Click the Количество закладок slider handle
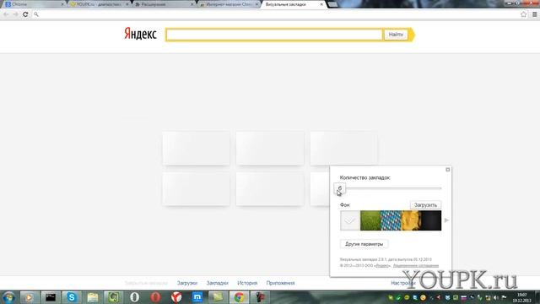This screenshot has width=540, height=304. point(340,188)
